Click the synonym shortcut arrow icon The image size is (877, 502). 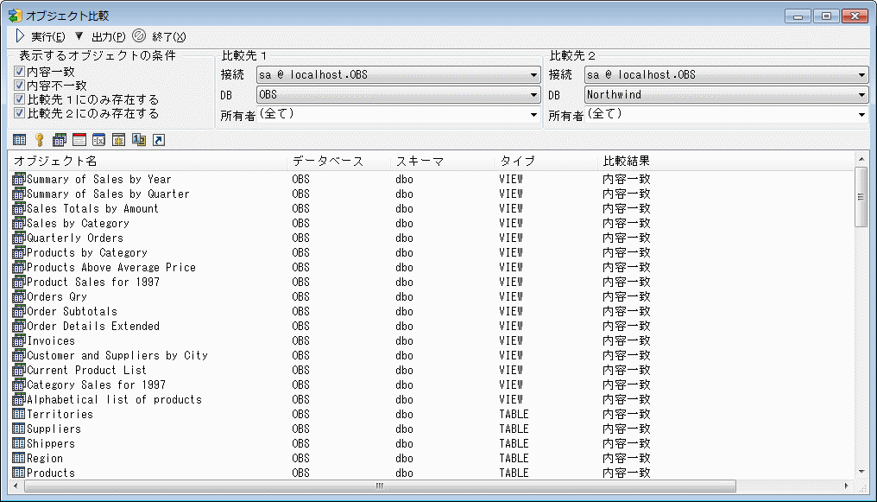point(158,140)
